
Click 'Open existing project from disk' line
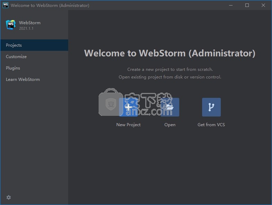click(170, 77)
